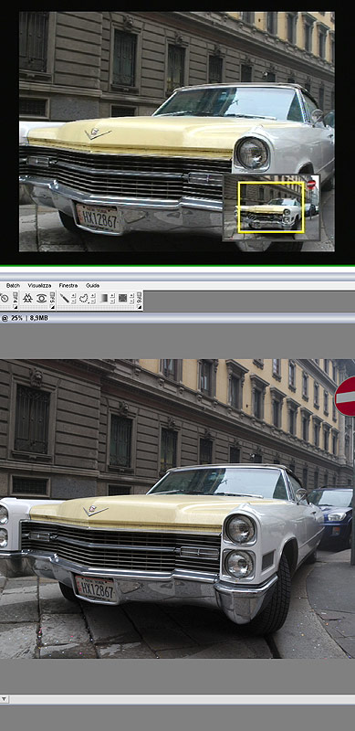Image resolution: width=355 pixels, height=731 pixels.
Task: Select the dark square mask tool icon
Action: pyautogui.click(x=123, y=298)
